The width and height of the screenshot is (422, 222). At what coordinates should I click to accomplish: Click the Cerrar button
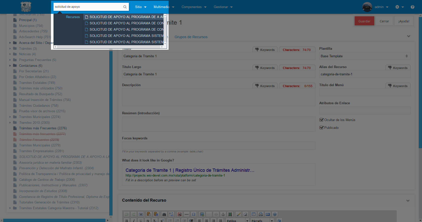point(384,21)
